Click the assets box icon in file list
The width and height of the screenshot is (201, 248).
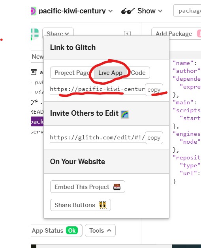[x=34, y=72]
